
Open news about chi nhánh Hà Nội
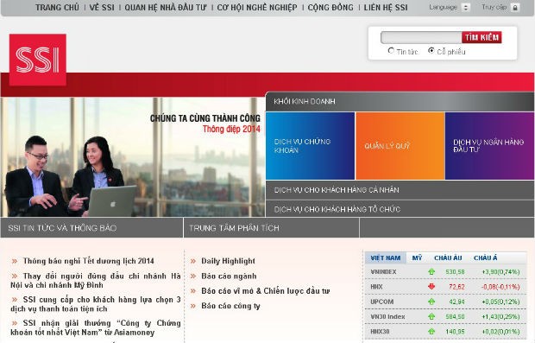pyautogui.click(x=96, y=281)
